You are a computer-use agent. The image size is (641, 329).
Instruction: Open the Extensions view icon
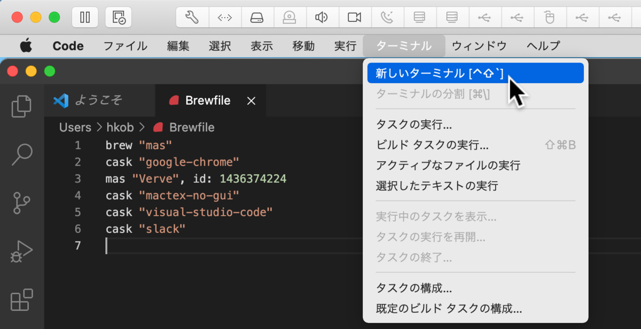tap(22, 299)
